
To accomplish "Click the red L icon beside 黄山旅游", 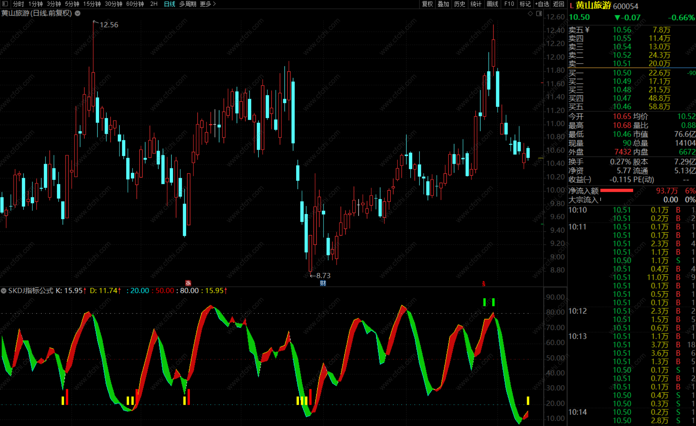I will (x=572, y=6).
